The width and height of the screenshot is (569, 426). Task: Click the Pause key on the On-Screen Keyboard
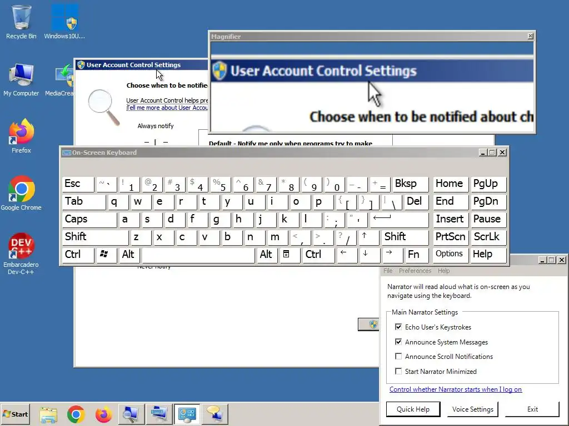coord(488,220)
